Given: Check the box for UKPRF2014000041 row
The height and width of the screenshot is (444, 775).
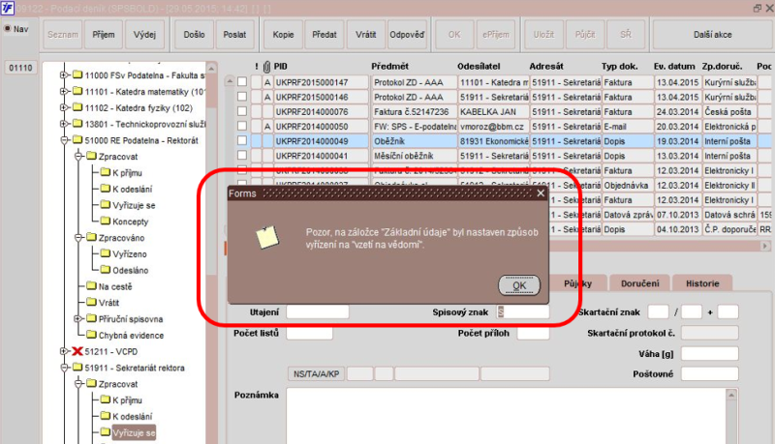Looking at the screenshot, I should (242, 156).
